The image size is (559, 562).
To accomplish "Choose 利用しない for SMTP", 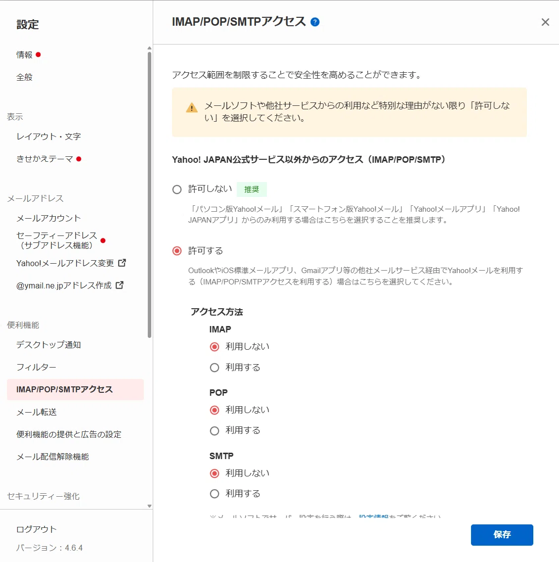I will (x=215, y=473).
